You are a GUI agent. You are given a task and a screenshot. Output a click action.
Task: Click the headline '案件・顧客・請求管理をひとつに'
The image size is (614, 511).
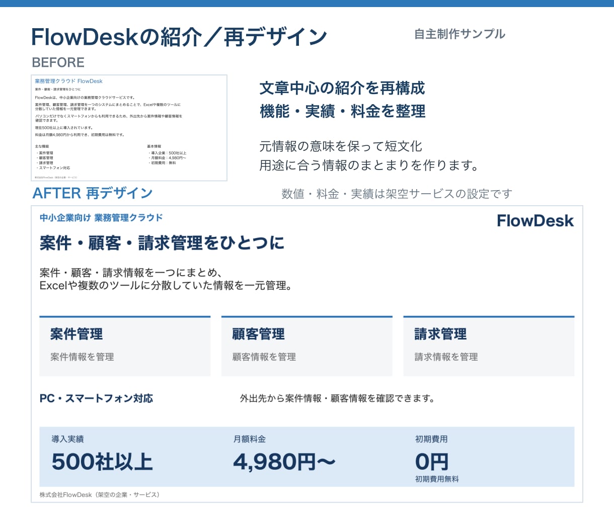[162, 243]
